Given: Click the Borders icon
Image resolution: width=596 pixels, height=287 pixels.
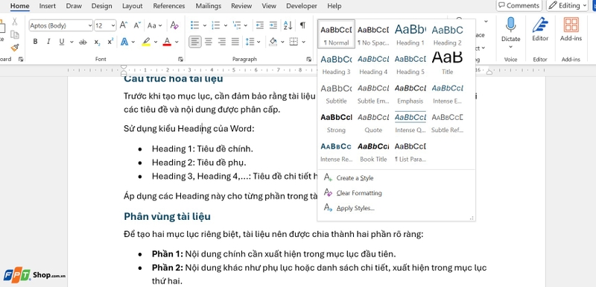Looking at the screenshot, I should click(x=293, y=42).
